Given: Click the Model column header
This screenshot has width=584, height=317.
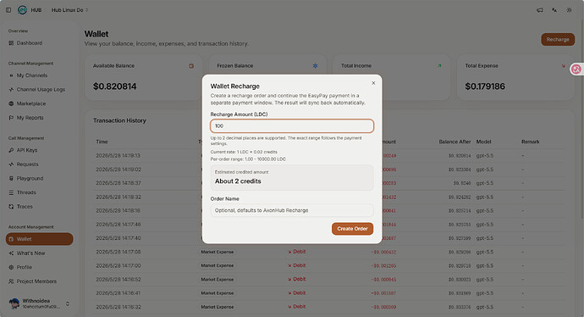Looking at the screenshot, I should click(484, 142).
